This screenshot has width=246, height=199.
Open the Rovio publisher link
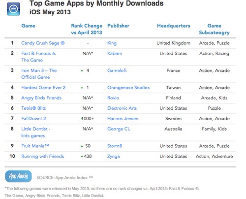click(113, 98)
